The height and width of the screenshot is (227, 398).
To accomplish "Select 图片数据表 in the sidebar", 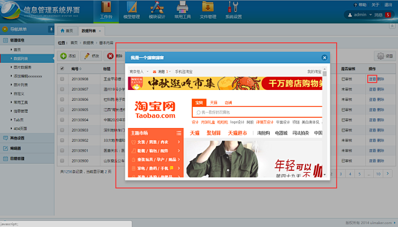I will 22,68.
